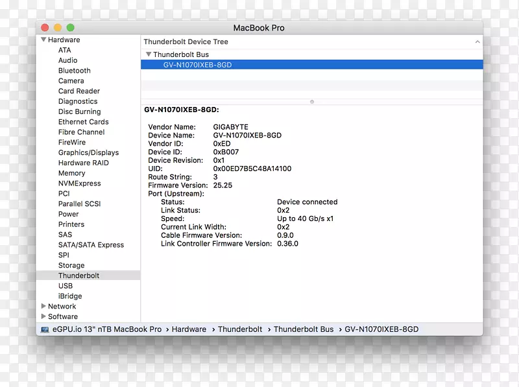Screen dimensions: 519x387
Task: Open the USB hardware category
Action: point(66,286)
